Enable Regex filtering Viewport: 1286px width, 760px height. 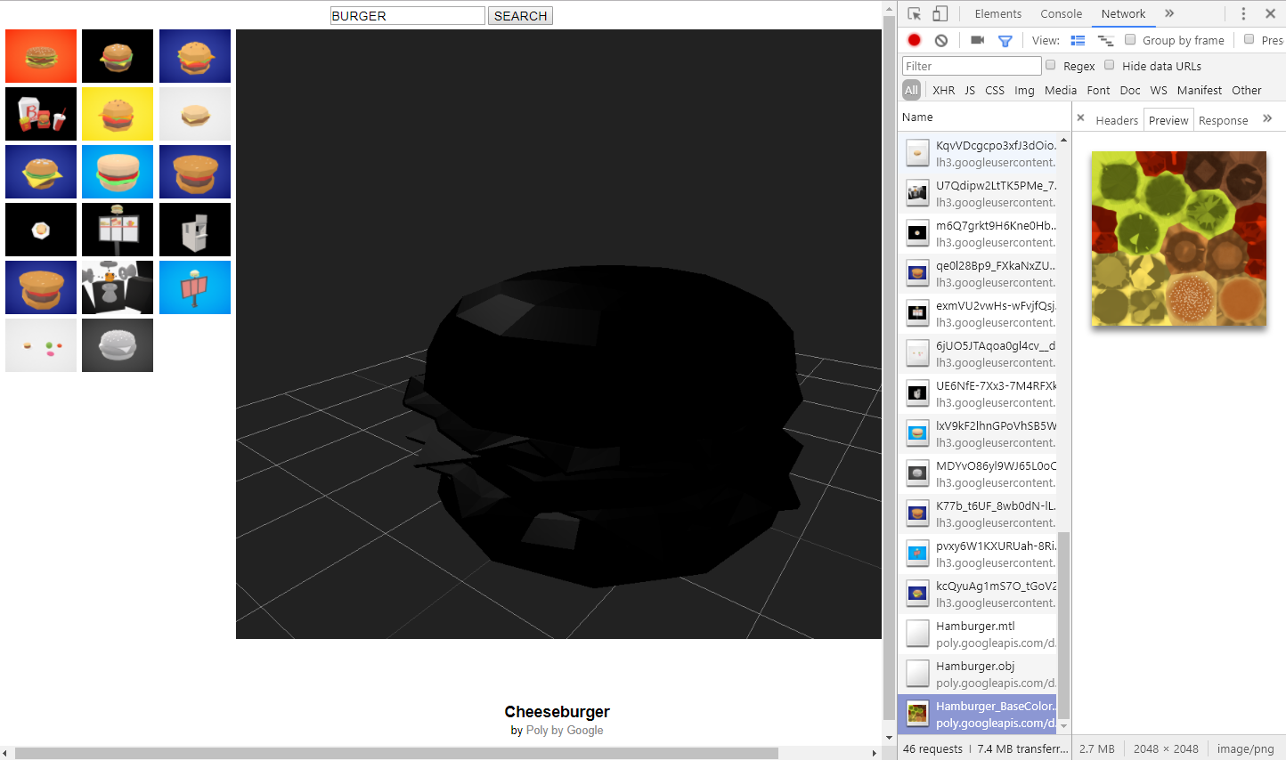tap(1051, 65)
